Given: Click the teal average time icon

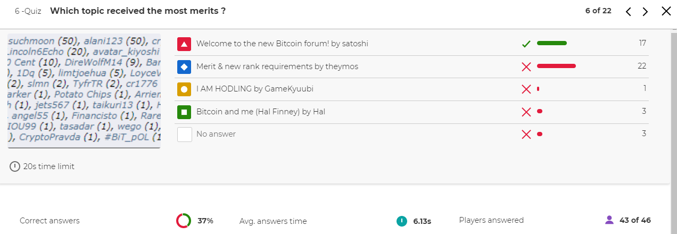Looking at the screenshot, I should (x=402, y=221).
